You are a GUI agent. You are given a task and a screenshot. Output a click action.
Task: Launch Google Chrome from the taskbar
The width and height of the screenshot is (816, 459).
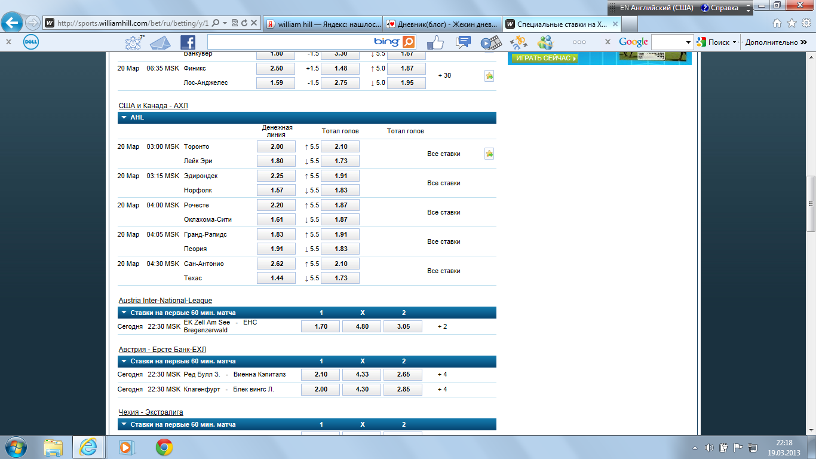[x=164, y=446]
